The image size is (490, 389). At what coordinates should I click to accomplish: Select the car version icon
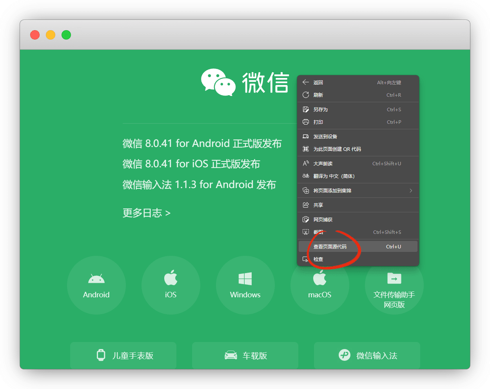pyautogui.click(x=230, y=355)
